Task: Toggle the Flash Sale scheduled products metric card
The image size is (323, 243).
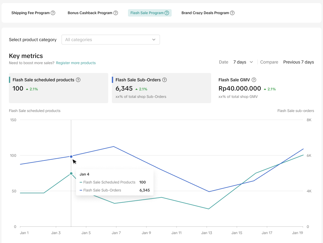Action: tap(58, 88)
